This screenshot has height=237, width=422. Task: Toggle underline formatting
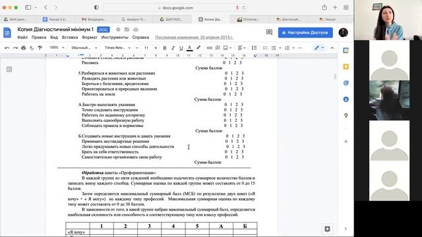[x=181, y=48]
